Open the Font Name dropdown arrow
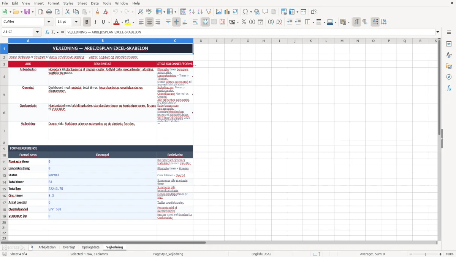 (48, 22)
